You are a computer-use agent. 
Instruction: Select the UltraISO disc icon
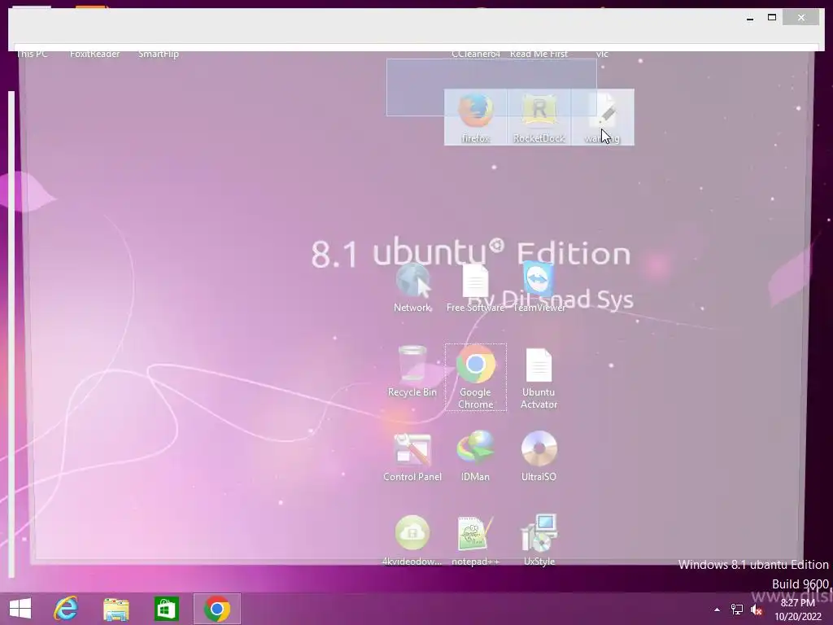[539, 456]
